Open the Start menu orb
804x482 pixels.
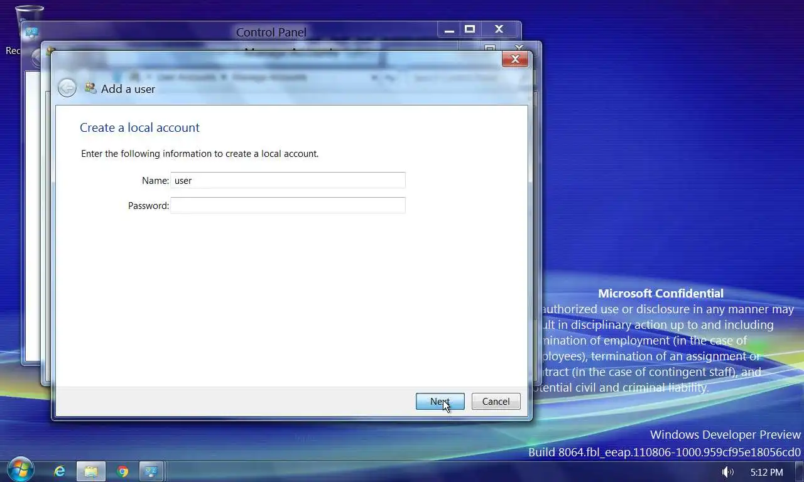tap(20, 469)
